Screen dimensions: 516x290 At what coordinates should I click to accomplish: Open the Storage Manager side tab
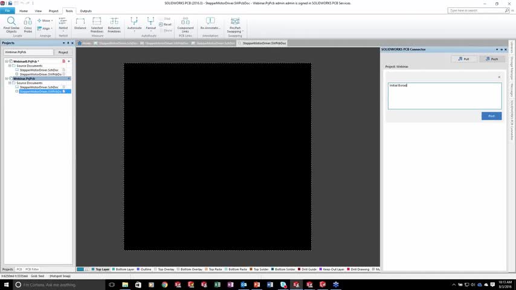[512, 68]
